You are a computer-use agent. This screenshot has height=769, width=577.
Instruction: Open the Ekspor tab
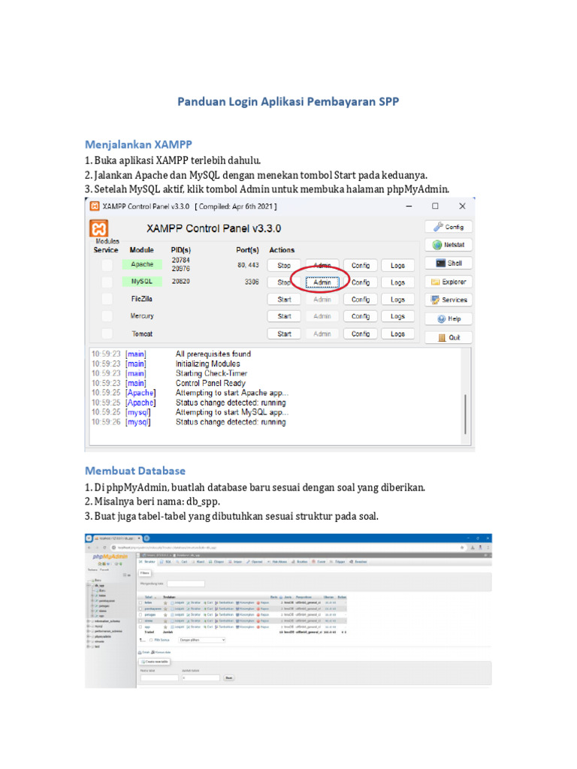pyautogui.click(x=216, y=562)
